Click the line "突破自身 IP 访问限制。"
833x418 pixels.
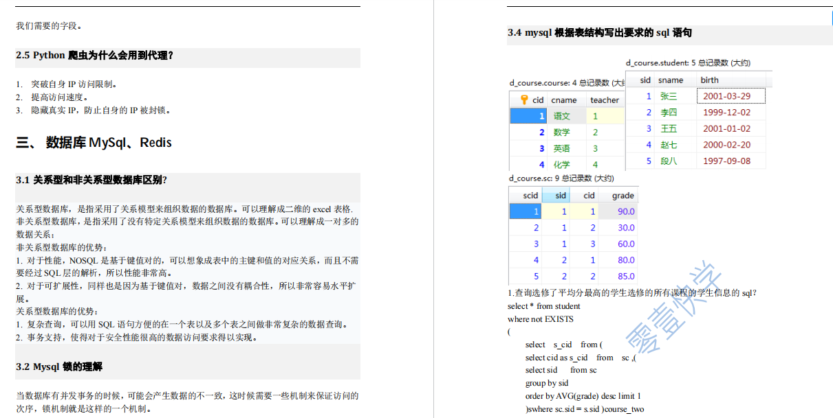pyautogui.click(x=74, y=84)
